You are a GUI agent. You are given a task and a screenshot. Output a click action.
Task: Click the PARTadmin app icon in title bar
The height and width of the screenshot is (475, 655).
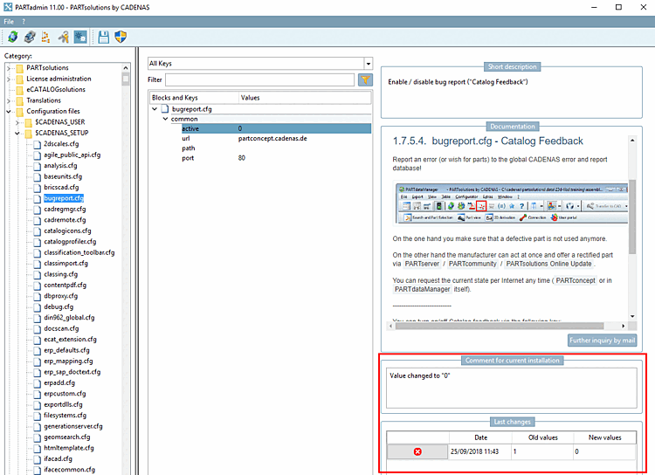[8, 7]
